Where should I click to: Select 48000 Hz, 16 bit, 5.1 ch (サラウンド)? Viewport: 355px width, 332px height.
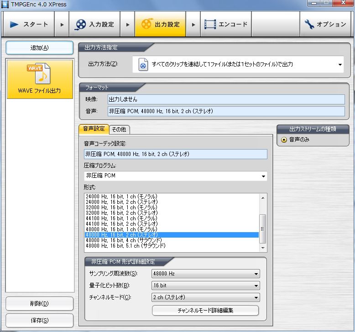[172, 245]
